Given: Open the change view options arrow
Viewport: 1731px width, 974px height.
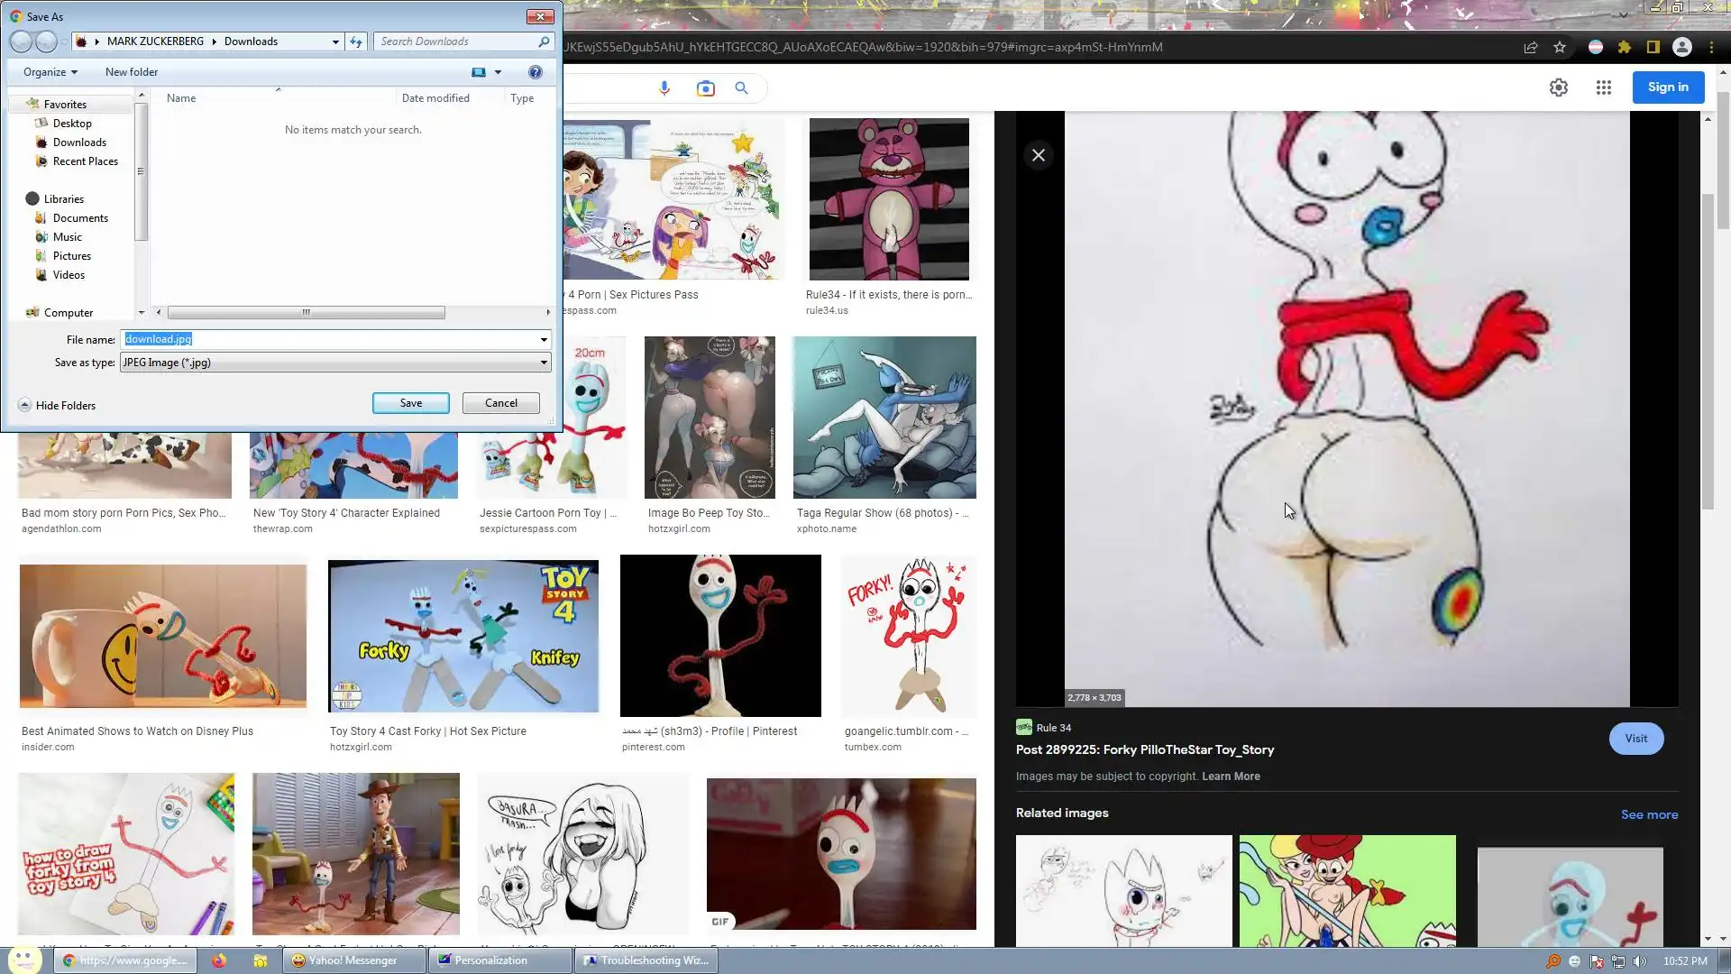Looking at the screenshot, I should point(498,72).
